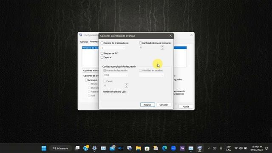The height and width of the screenshot is (153, 272).
Task: Open the Búsqueda search box in taskbar
Action: [x=60, y=148]
